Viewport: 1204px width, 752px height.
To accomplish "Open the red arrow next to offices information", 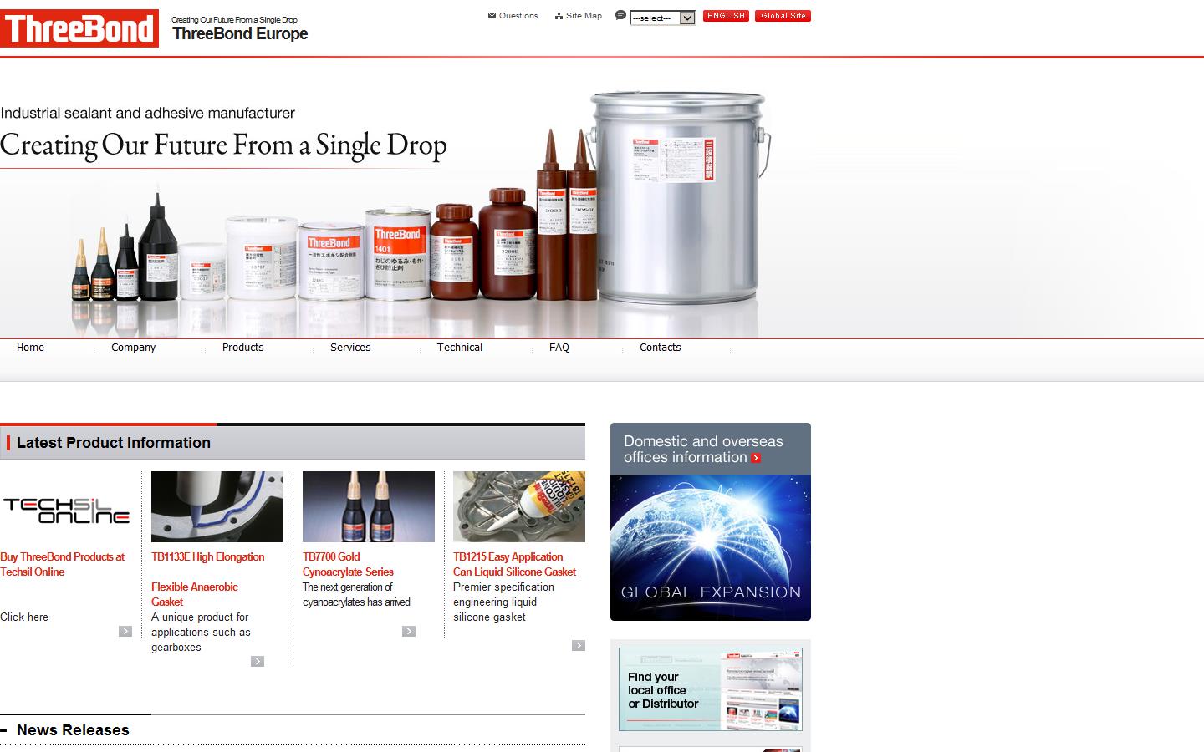I will pyautogui.click(x=757, y=458).
